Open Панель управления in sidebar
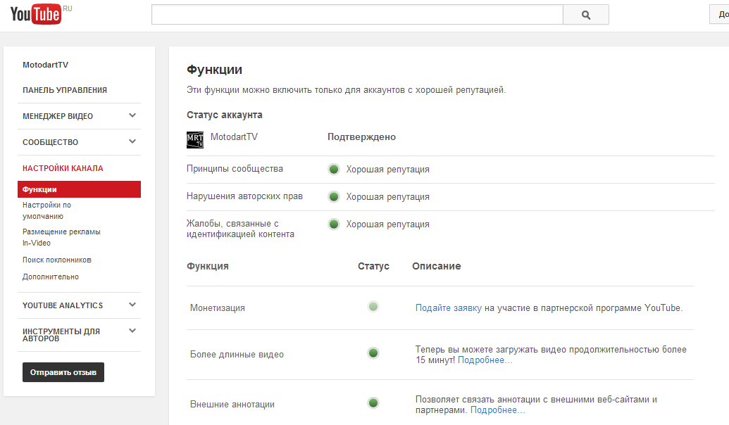Image resolution: width=729 pixels, height=425 pixels. point(65,90)
